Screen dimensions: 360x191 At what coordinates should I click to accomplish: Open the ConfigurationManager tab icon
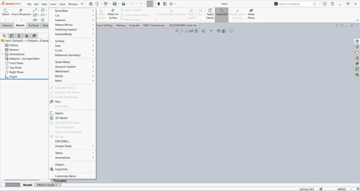[19, 36]
